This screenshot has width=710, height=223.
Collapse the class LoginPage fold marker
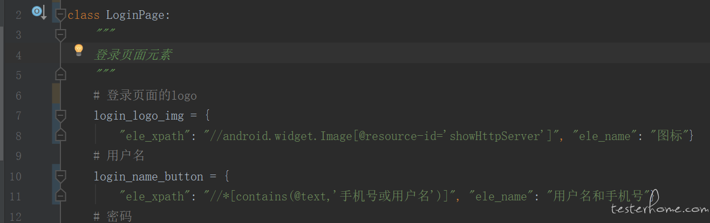tap(60, 15)
